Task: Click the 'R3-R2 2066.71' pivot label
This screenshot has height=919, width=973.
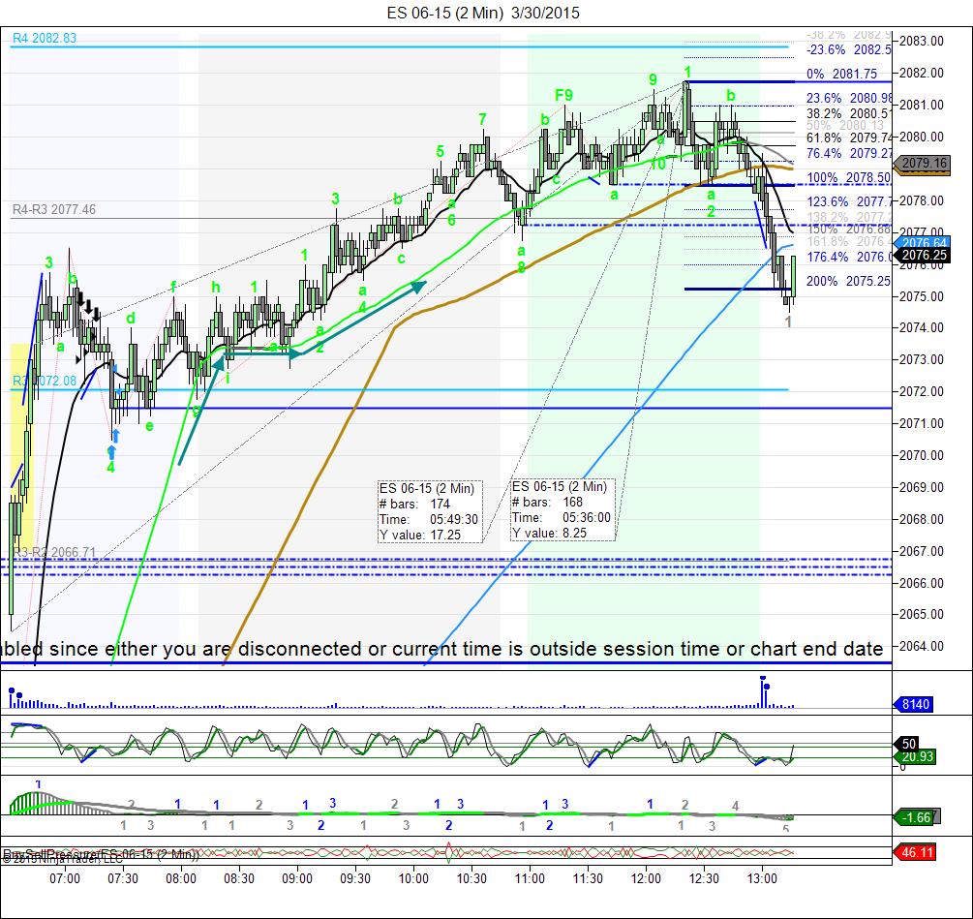Action: click(x=54, y=552)
